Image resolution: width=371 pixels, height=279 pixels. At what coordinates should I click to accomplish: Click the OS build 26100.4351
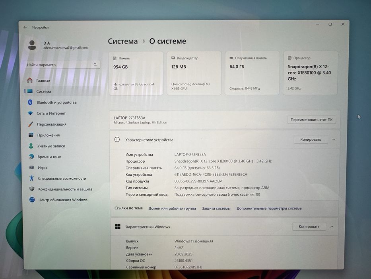pos(183,261)
